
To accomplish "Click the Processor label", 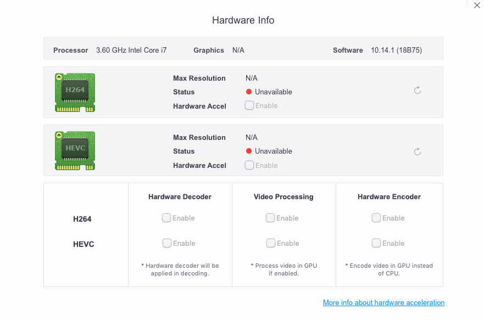I will tap(71, 50).
